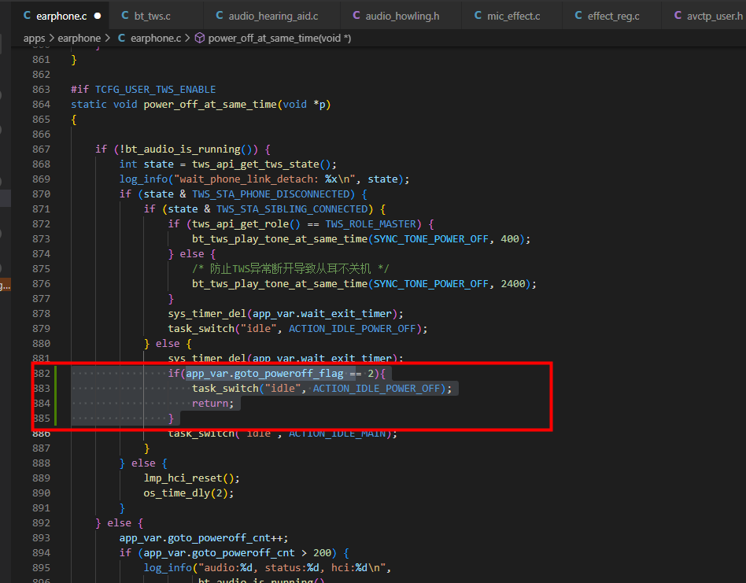Switch to the mic_effect.c tab
Viewport: 746px width, 583px height.
pos(513,16)
